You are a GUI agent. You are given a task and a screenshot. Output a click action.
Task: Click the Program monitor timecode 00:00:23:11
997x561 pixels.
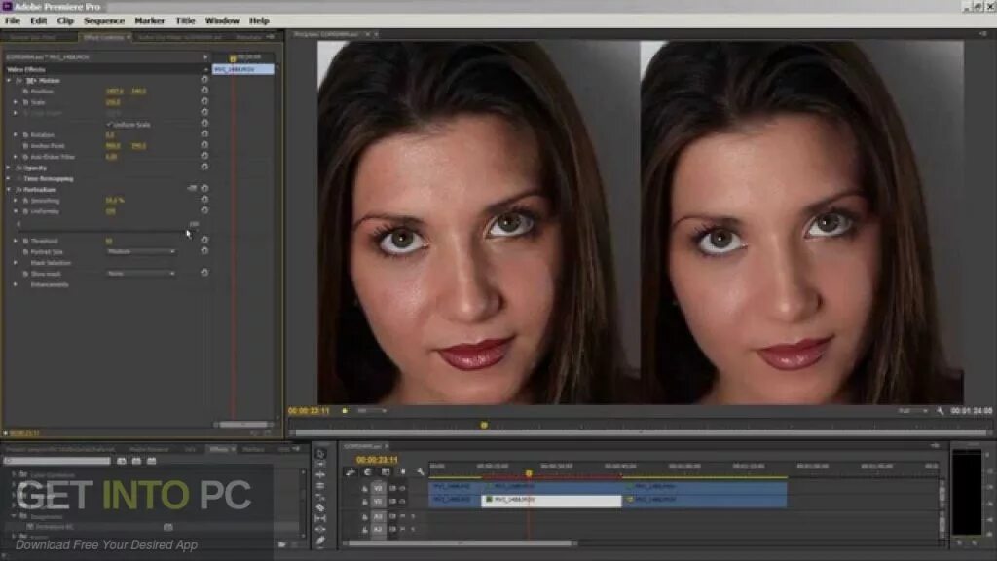coord(309,411)
